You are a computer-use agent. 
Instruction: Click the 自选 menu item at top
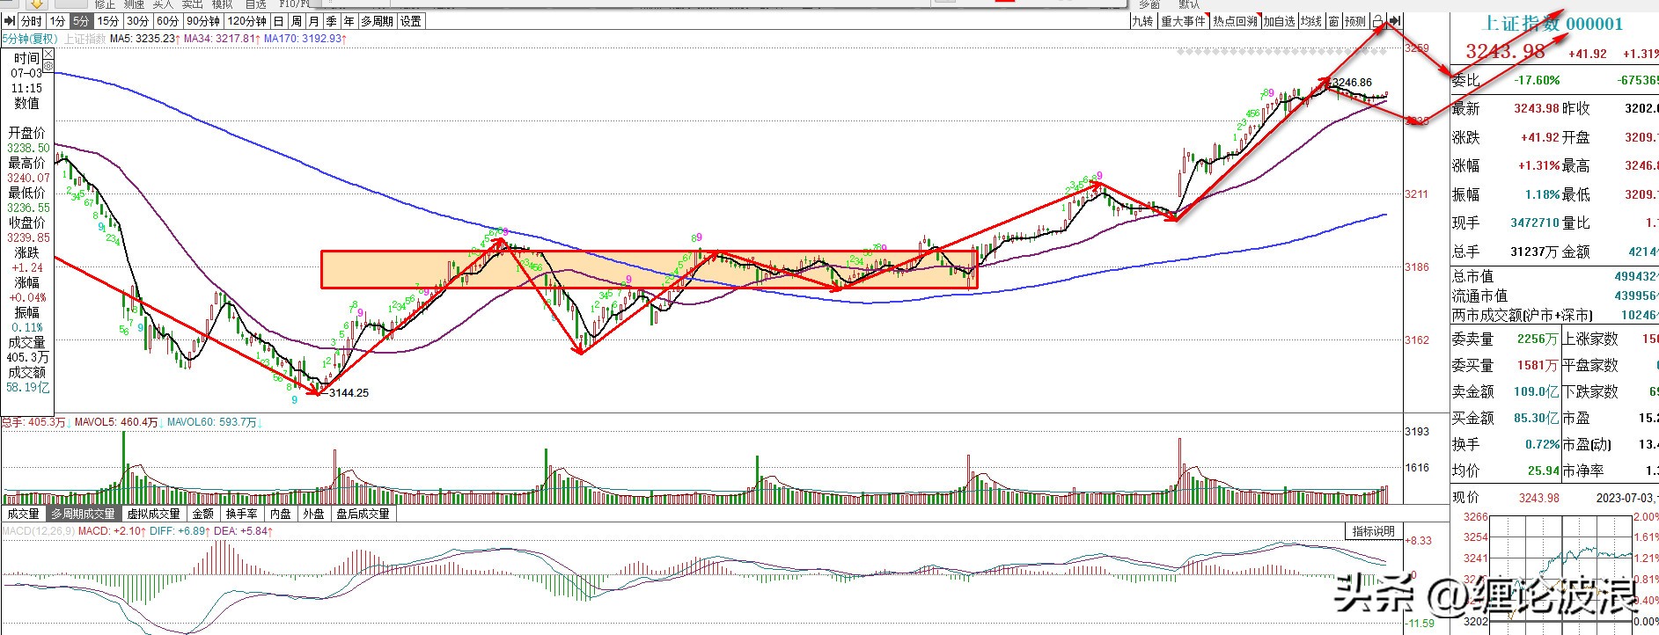click(x=256, y=4)
